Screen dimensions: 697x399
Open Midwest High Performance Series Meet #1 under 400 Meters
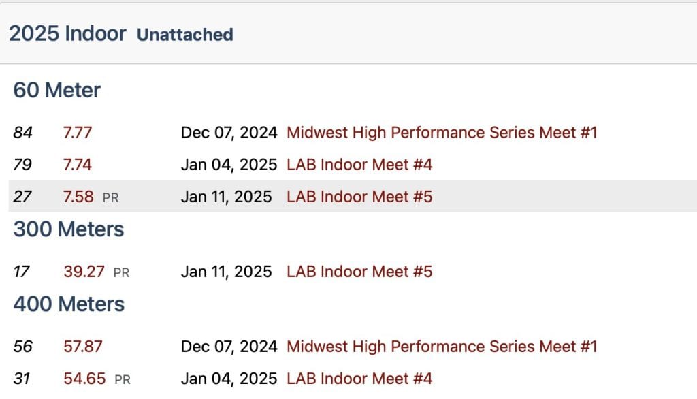click(442, 346)
